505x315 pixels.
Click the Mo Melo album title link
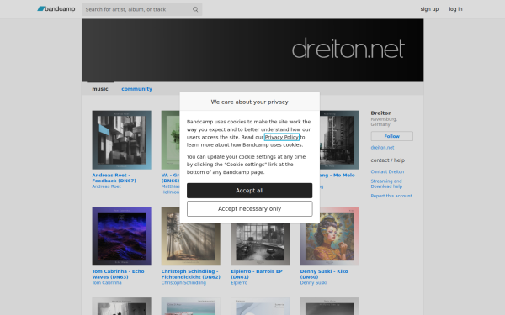tap(338, 176)
